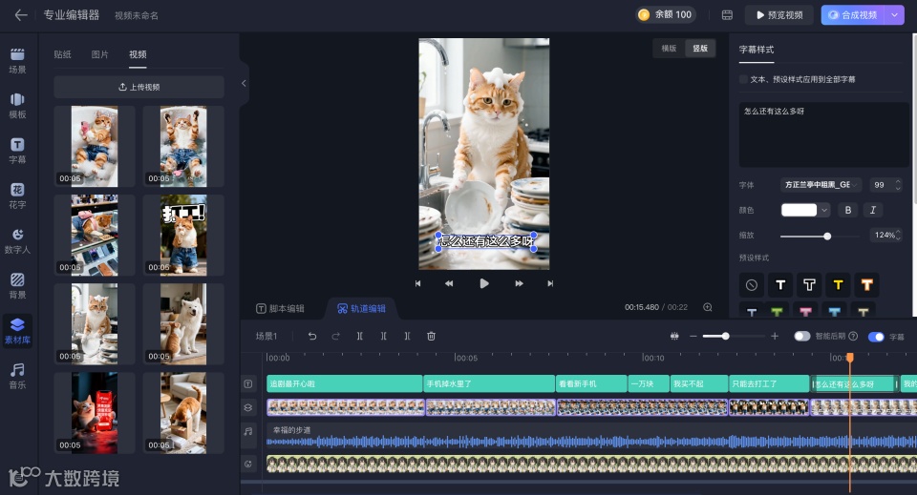Viewport: 917px width, 495px height.
Task: Click the 预览视频 preview button
Action: [x=778, y=15]
